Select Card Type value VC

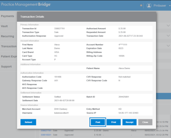pos(56,56)
